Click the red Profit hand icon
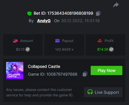Image resolution: width=129 pixels, height=105 pixels. 100,41
